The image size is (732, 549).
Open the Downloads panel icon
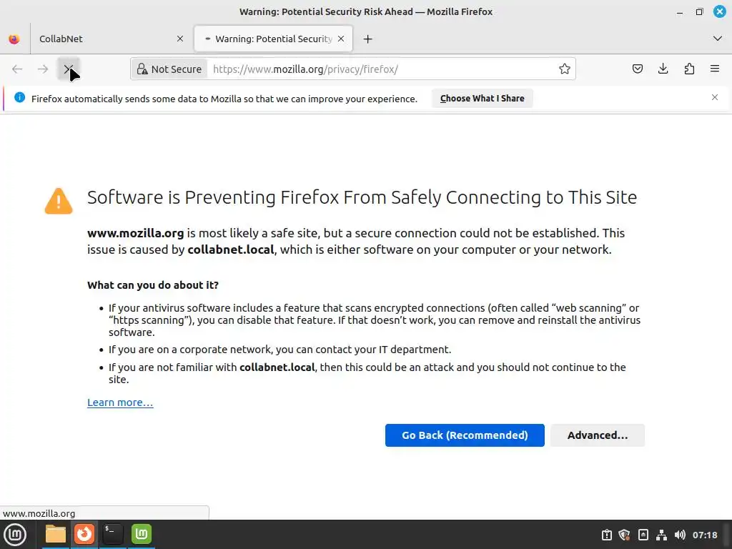point(663,69)
